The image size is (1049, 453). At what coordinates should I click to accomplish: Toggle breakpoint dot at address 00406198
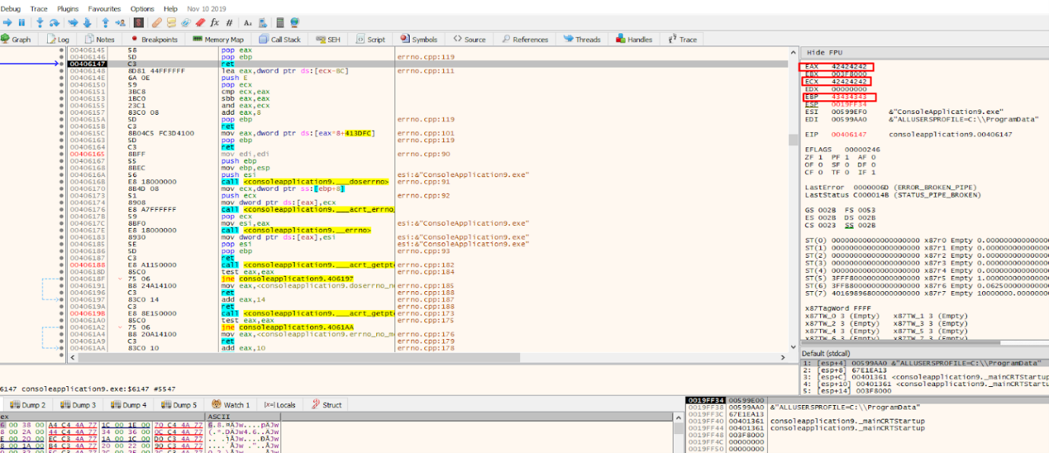(x=62, y=313)
